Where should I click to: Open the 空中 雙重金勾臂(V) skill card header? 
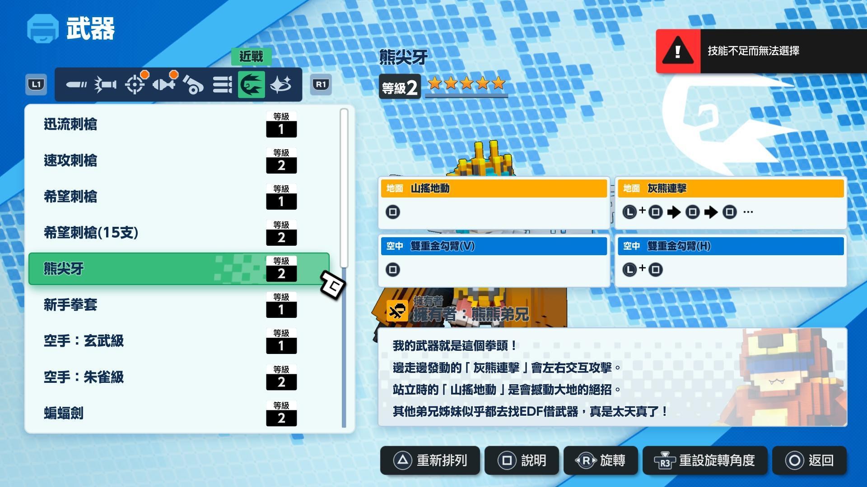click(x=494, y=246)
